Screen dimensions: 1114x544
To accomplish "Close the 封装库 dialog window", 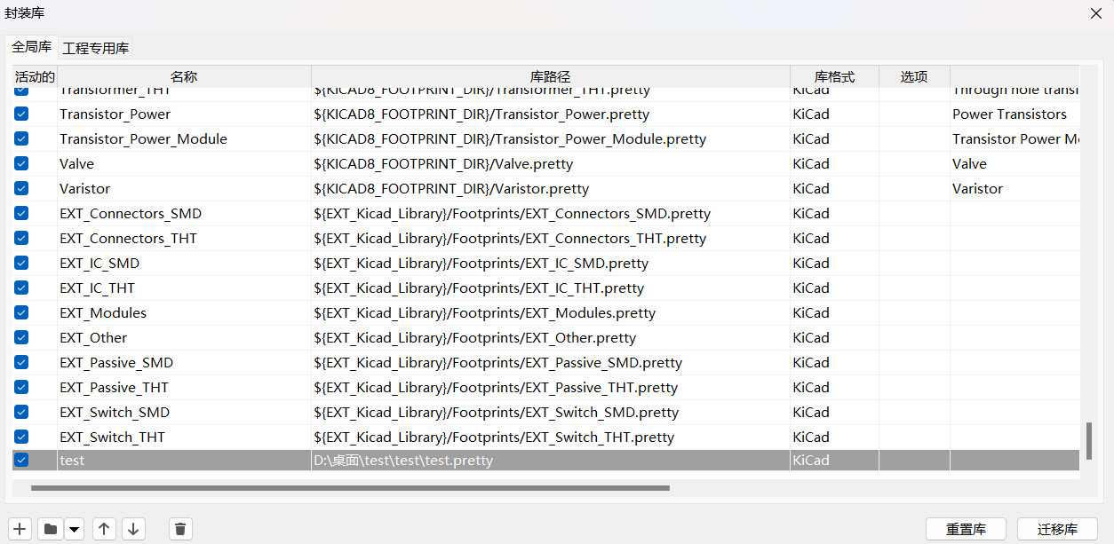I will (1095, 13).
